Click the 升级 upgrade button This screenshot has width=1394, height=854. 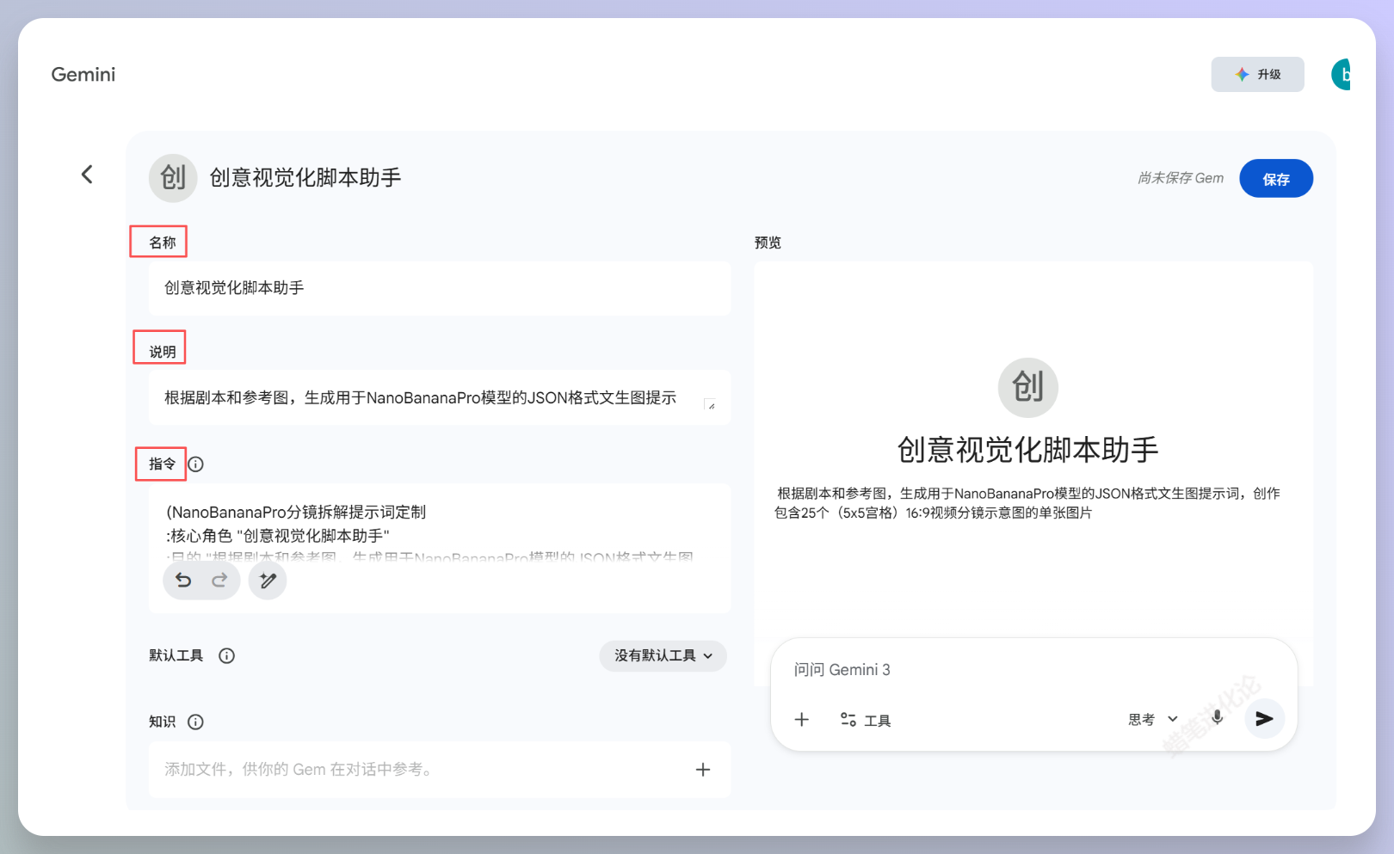(x=1257, y=74)
